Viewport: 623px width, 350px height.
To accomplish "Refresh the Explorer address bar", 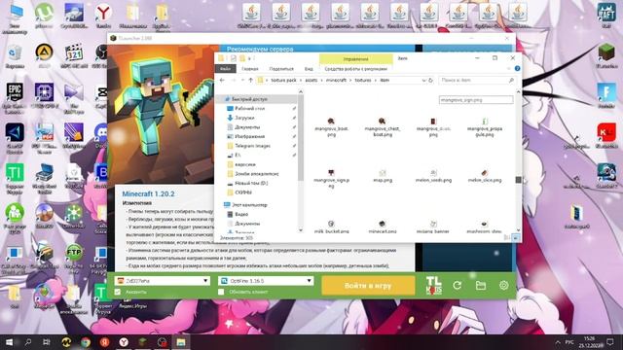I will (430, 80).
